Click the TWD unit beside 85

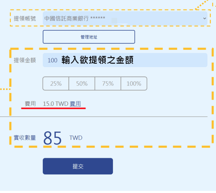click(76, 138)
